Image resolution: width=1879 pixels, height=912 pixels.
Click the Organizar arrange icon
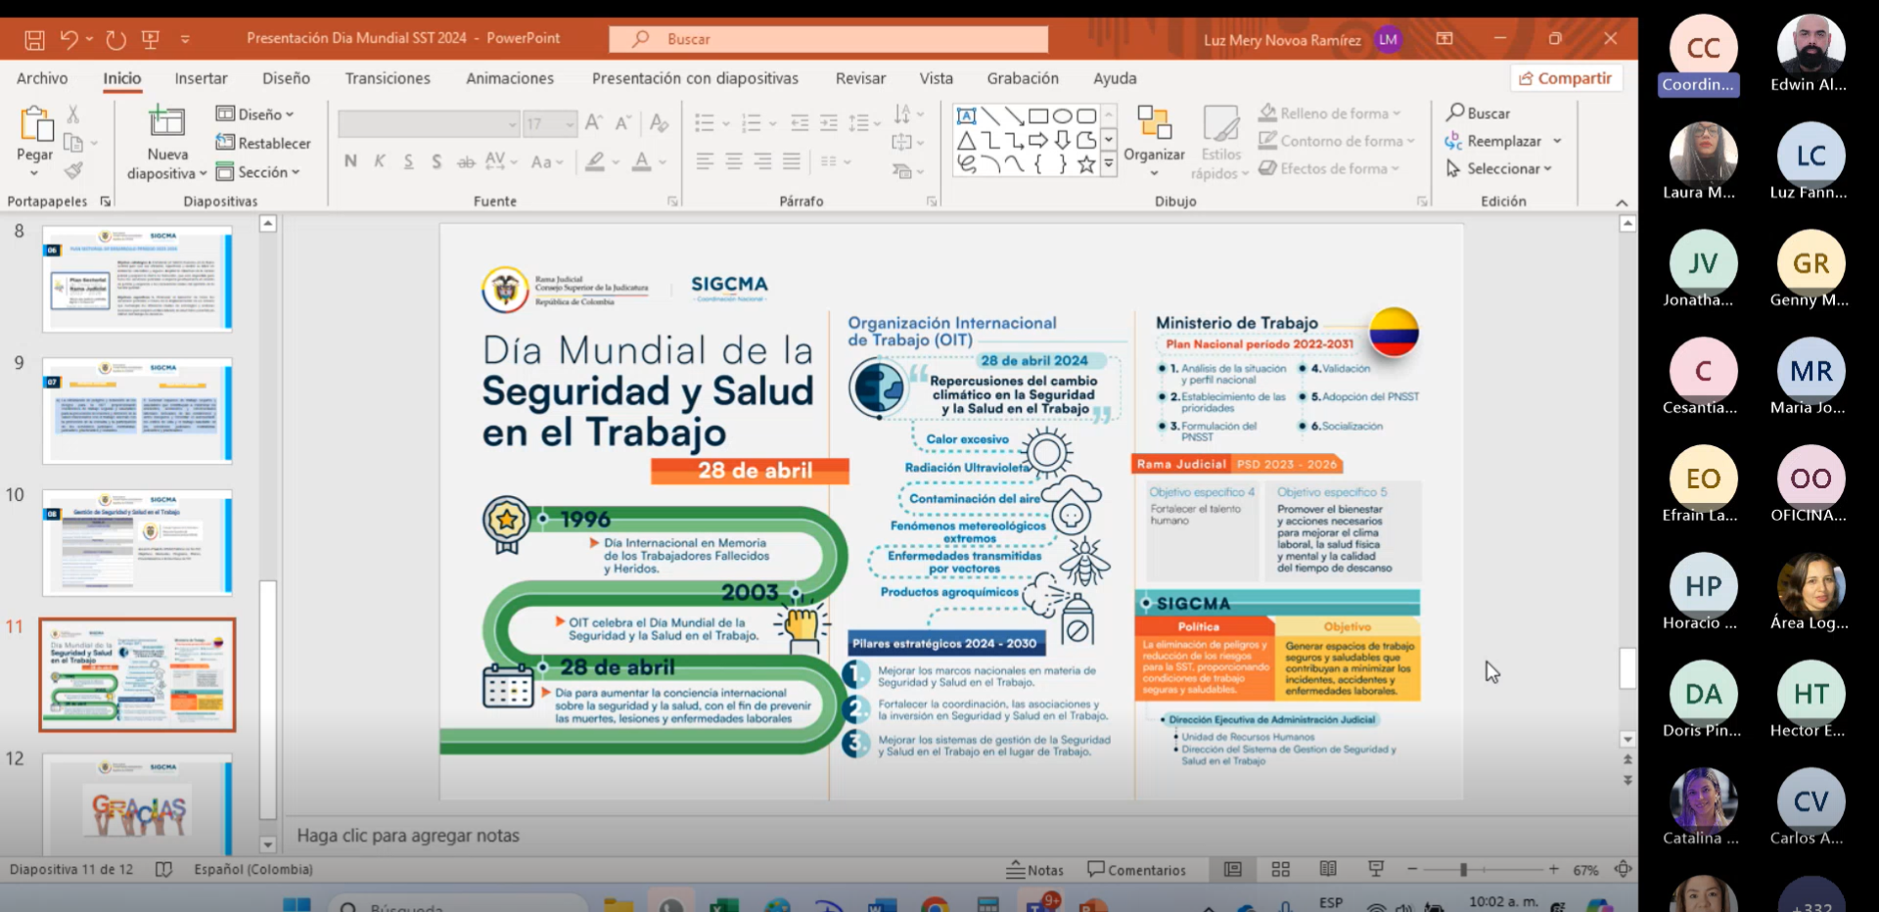coord(1155,122)
